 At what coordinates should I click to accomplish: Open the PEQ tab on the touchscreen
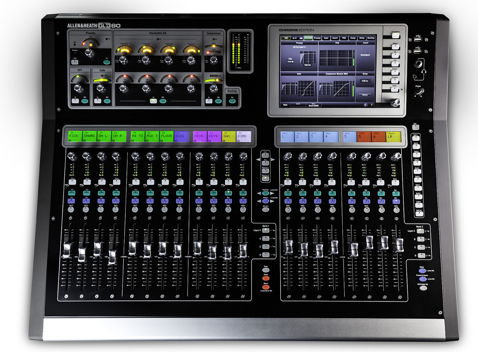click(344, 38)
